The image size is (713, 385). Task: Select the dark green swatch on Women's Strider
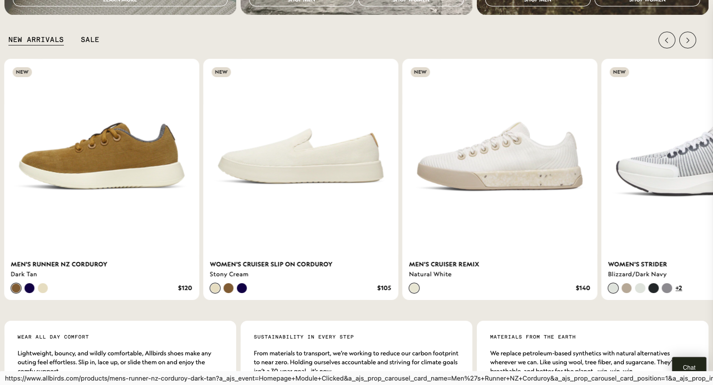click(x=653, y=288)
